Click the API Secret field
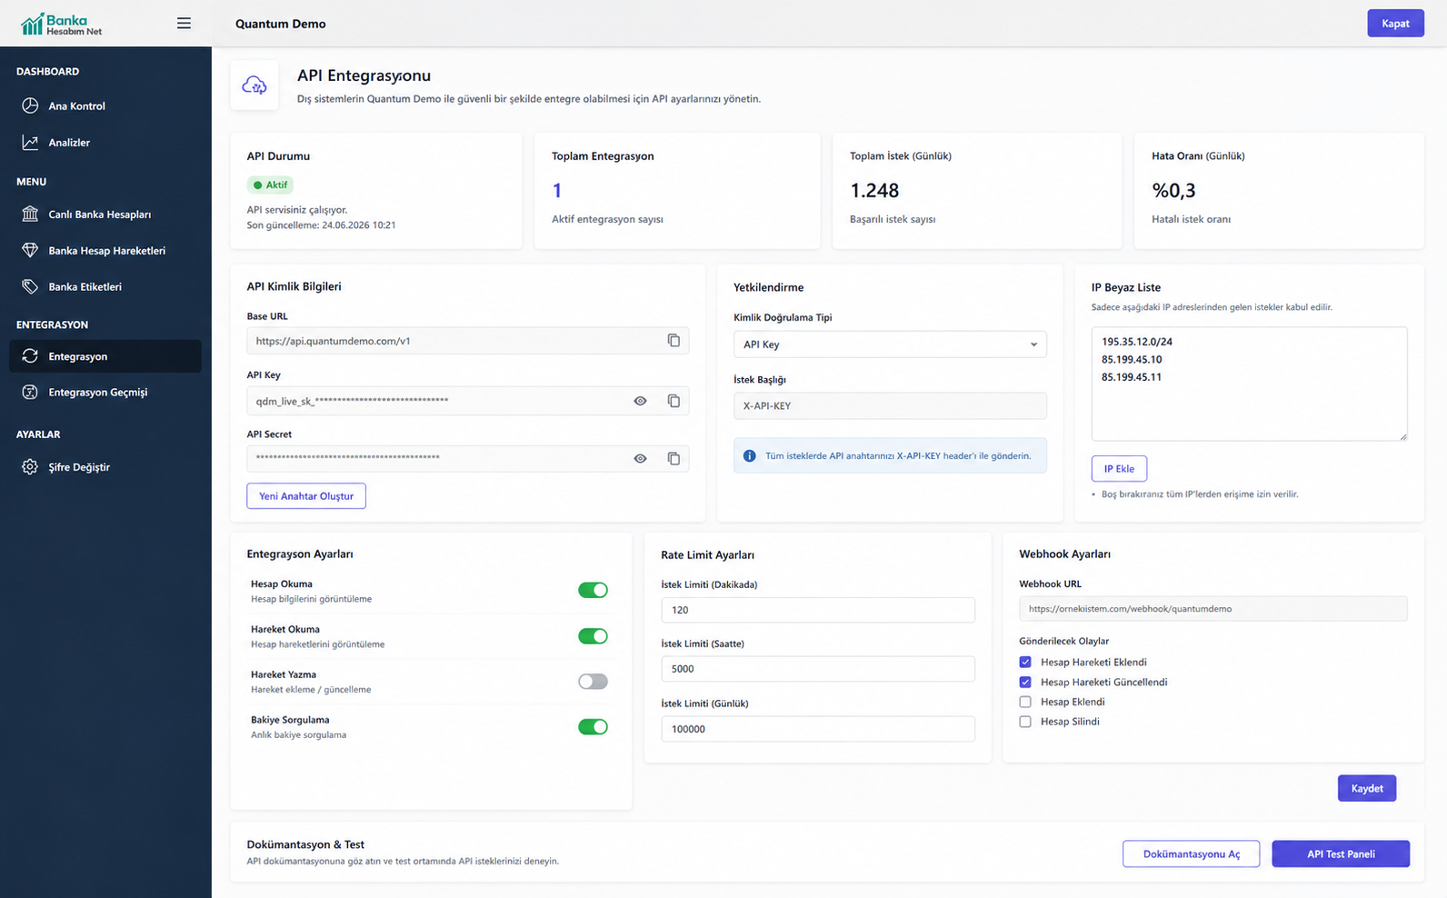This screenshot has width=1447, height=898. pos(467,458)
